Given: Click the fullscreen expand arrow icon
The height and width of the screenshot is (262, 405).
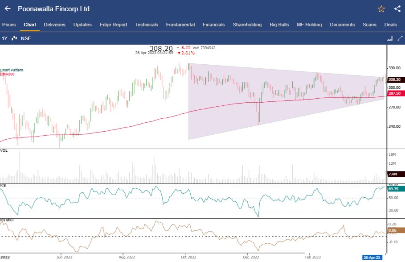Looking at the screenshot, I should point(400,38).
